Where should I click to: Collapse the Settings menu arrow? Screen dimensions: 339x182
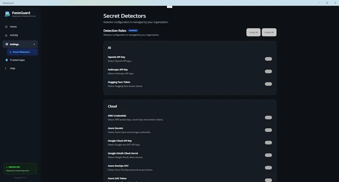(34, 44)
